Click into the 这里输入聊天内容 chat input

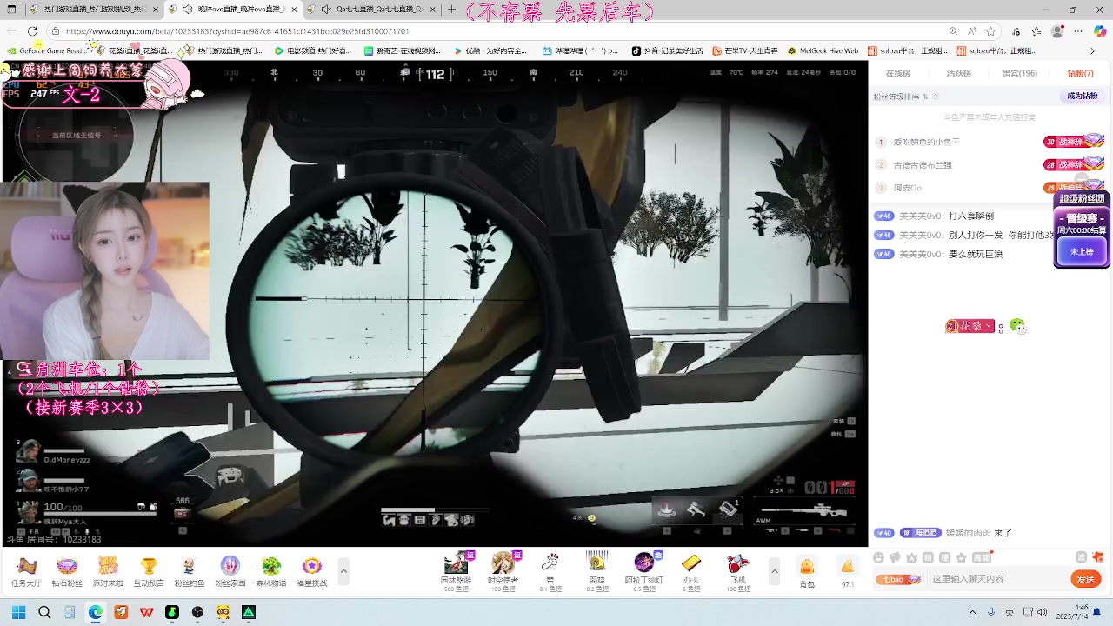coord(998,579)
